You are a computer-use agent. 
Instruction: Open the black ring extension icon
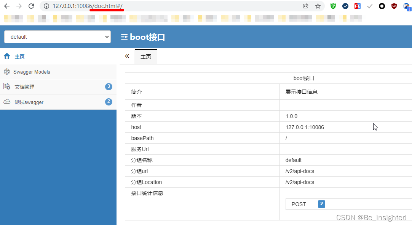pos(382,6)
